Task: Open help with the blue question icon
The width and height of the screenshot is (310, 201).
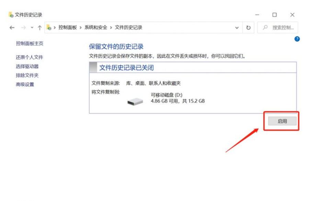Action: point(297,39)
